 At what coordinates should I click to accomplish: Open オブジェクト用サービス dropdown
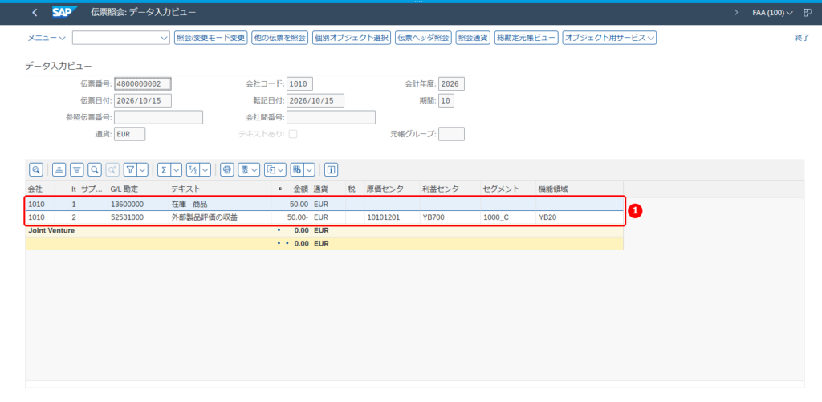pos(609,38)
